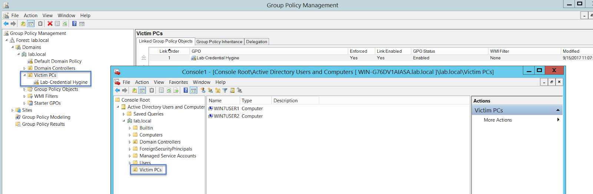Select WIN7USER1 computer in Console1 list
The image size is (593, 194).
coord(224,109)
